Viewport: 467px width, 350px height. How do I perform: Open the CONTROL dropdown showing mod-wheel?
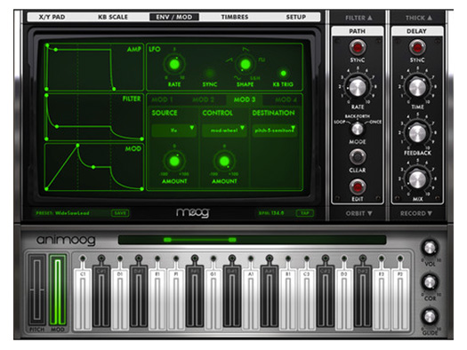point(224,131)
